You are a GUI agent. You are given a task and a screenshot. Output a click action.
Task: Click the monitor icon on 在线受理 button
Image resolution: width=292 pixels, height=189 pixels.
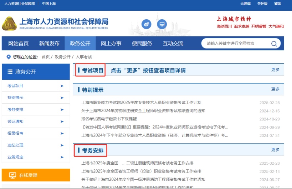click(x=12, y=175)
